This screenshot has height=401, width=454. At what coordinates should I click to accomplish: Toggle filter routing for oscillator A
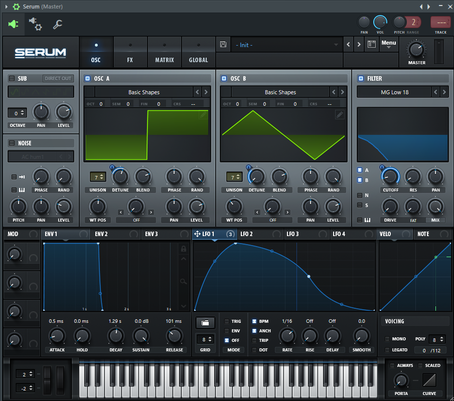360,170
